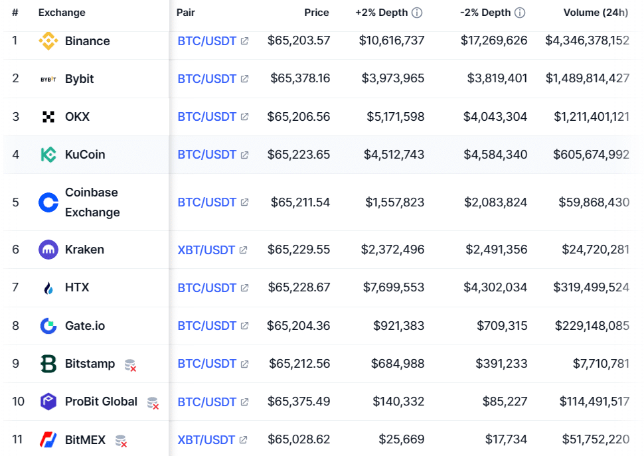The height and width of the screenshot is (456, 644).
Task: Select the Bitstamp logo icon
Action: (48, 363)
